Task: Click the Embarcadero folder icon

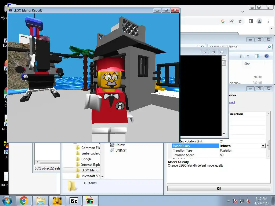Action: point(78,153)
